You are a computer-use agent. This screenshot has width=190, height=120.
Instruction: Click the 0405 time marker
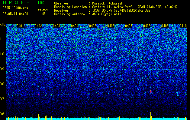[x=93, y=26]
